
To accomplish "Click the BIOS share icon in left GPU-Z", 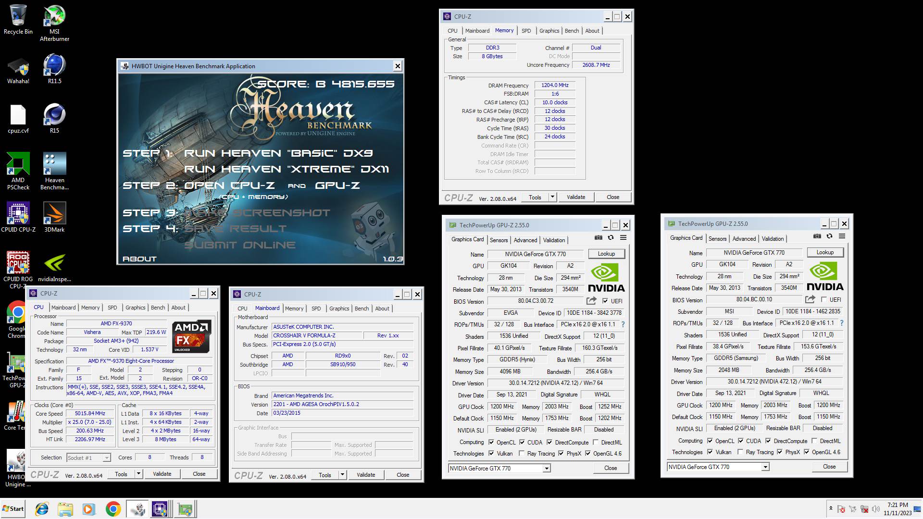I will [x=591, y=301].
